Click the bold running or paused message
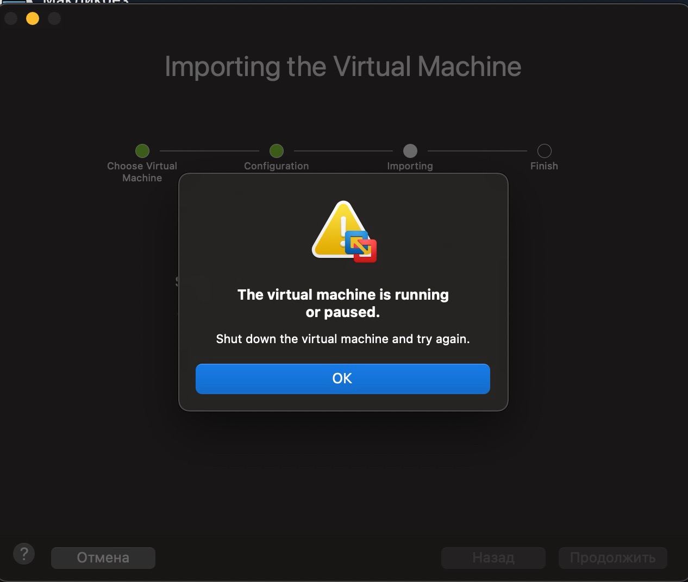688x582 pixels. pyautogui.click(x=343, y=303)
